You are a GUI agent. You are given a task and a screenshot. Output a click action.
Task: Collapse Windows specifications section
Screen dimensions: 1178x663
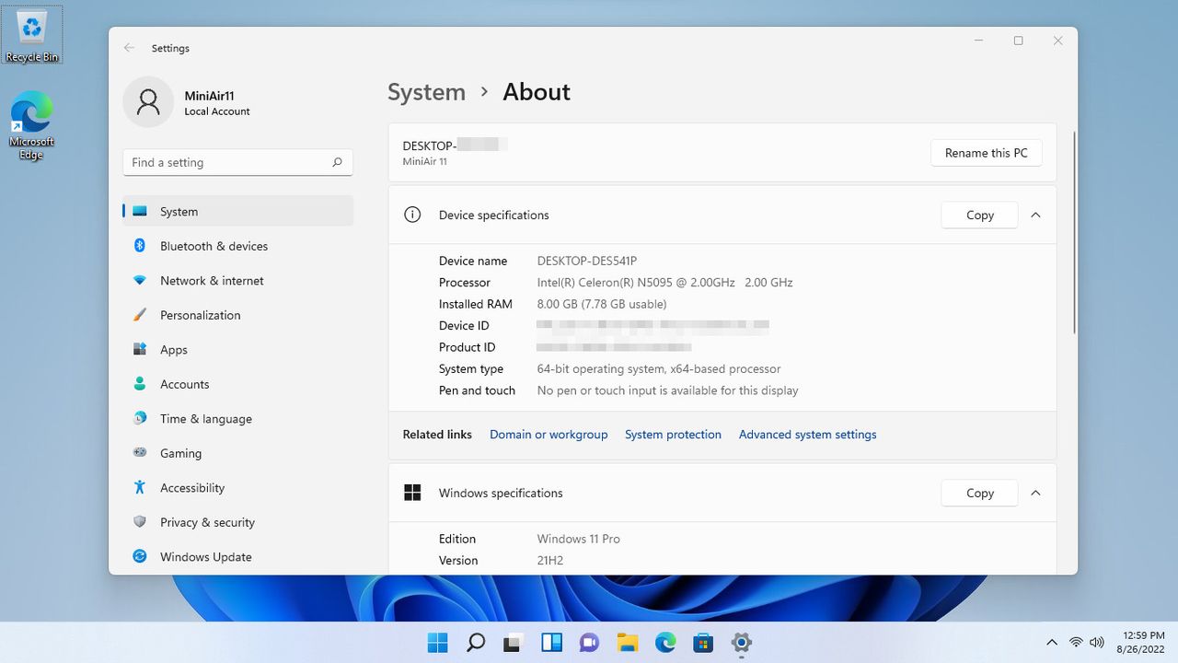click(x=1035, y=493)
